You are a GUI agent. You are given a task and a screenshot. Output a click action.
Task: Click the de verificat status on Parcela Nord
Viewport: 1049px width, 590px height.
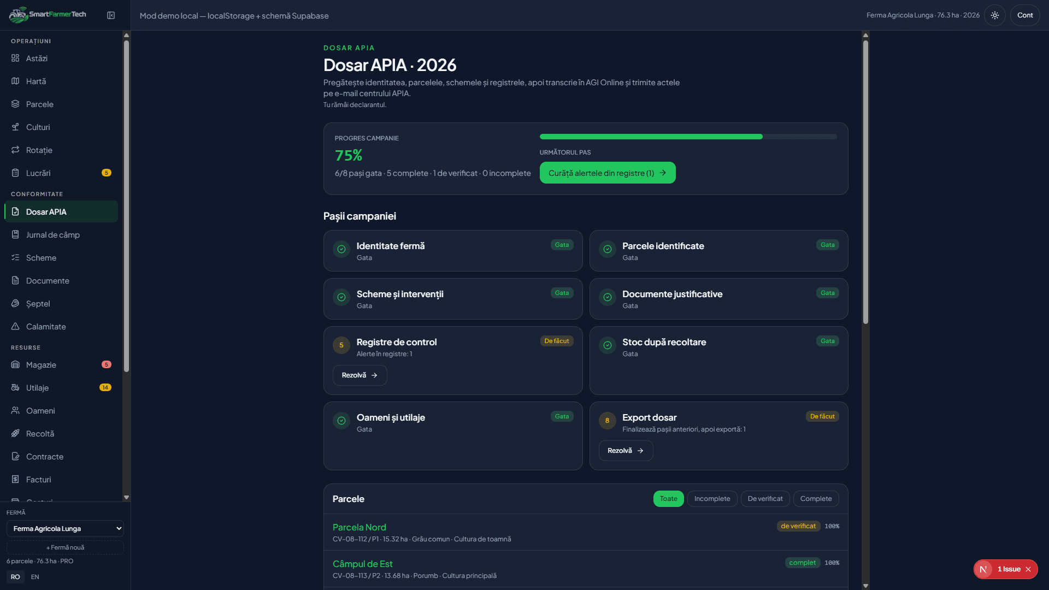click(798, 526)
